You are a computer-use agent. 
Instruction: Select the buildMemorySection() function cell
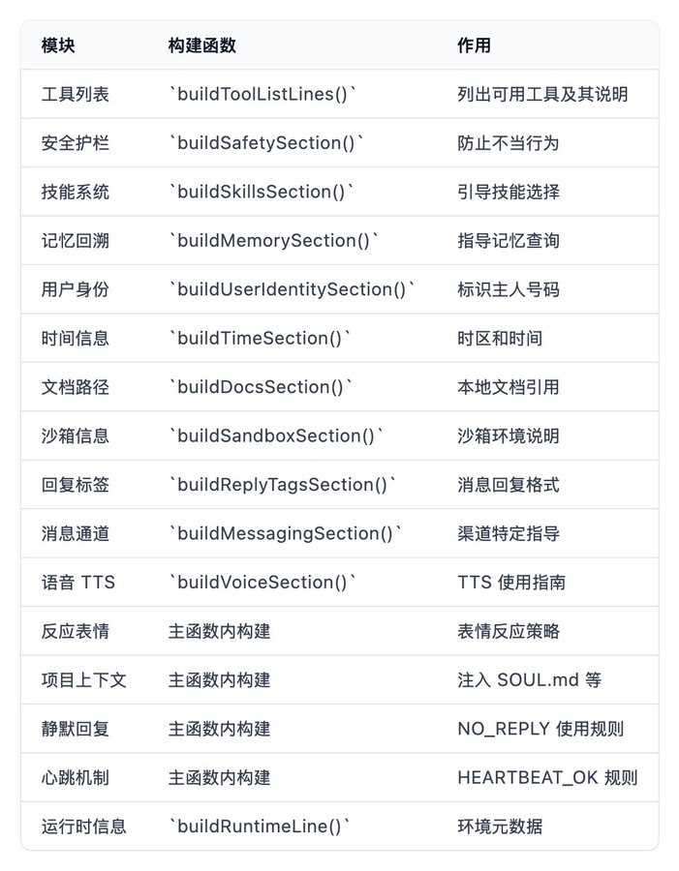pos(273,241)
